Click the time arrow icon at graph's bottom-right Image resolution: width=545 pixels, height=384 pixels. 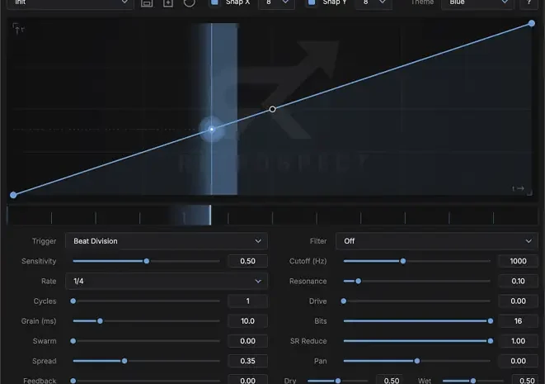tap(518, 188)
